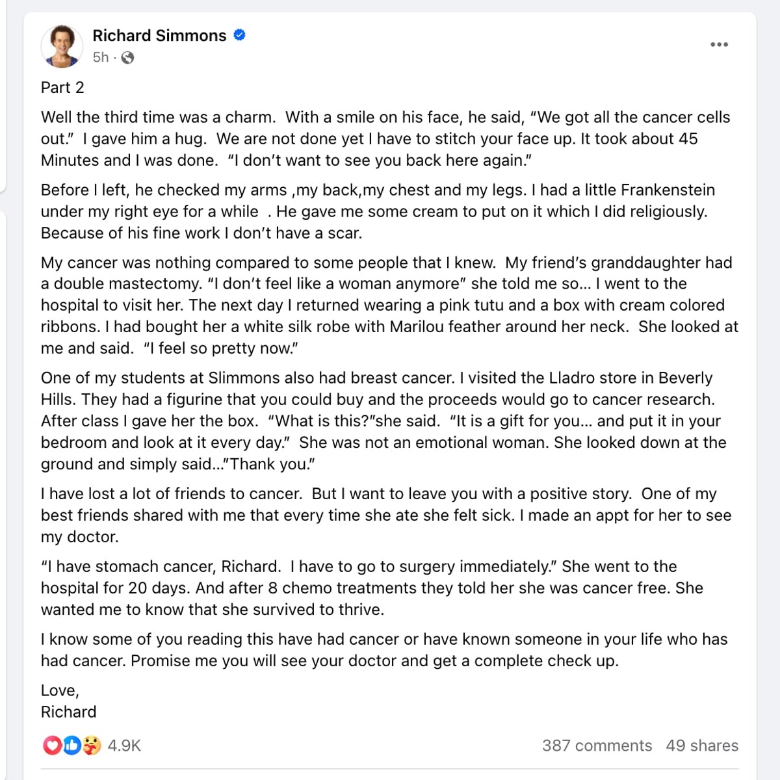The image size is (780, 780).
Task: Show the 49 shares list
Action: (702, 746)
